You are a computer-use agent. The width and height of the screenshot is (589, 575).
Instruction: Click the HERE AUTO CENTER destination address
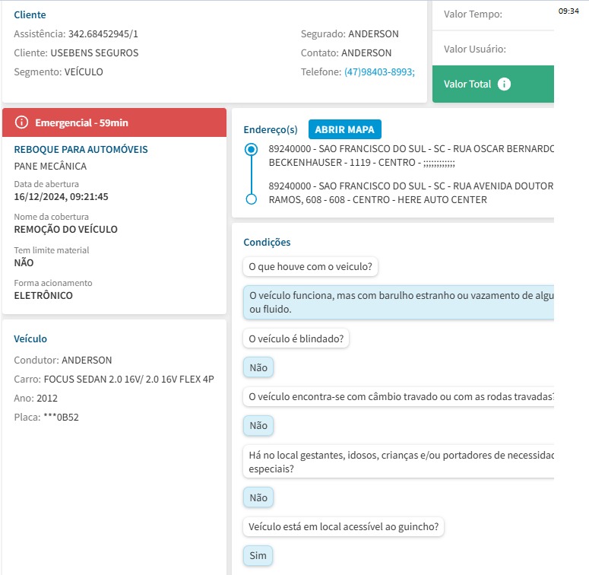coord(410,193)
